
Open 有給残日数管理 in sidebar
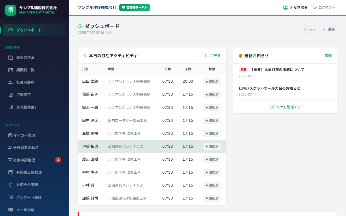(34, 172)
